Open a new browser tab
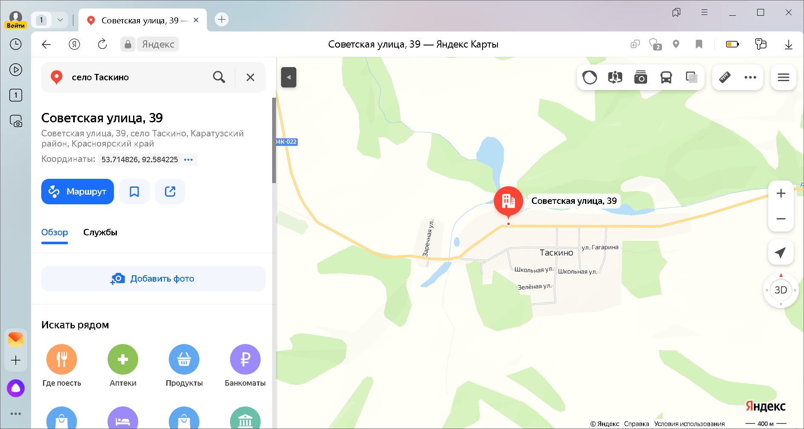This screenshot has height=429, width=804. coord(222,20)
